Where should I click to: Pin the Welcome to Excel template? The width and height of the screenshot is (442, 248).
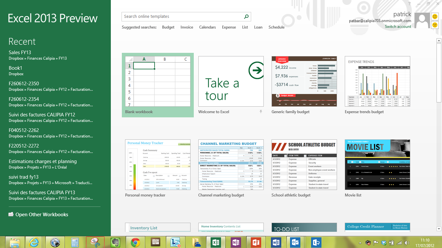261,112
